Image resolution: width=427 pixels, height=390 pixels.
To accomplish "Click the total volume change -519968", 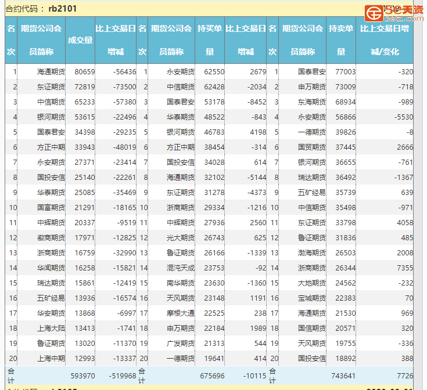I will click(x=123, y=376).
